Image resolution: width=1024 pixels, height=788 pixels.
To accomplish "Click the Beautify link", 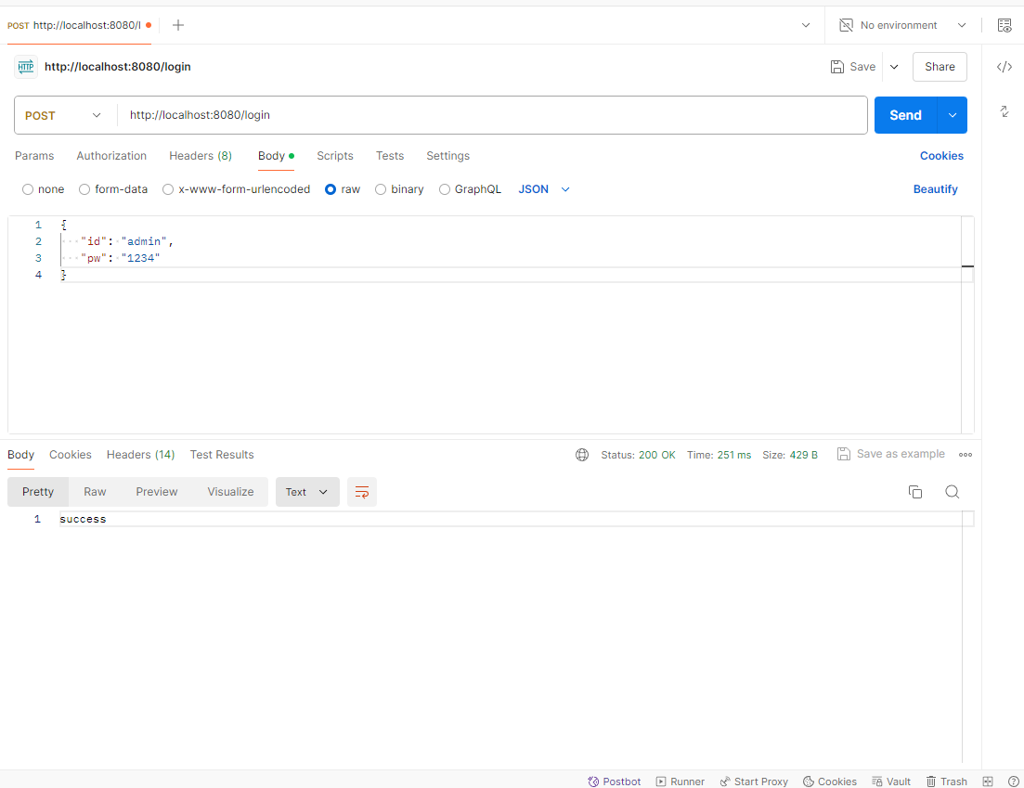I will pos(935,189).
